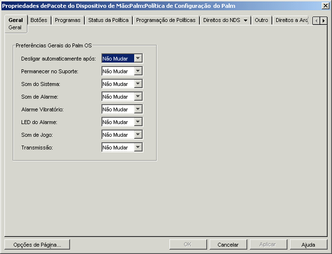Click the 'Som de Jogo:' label

37,135
